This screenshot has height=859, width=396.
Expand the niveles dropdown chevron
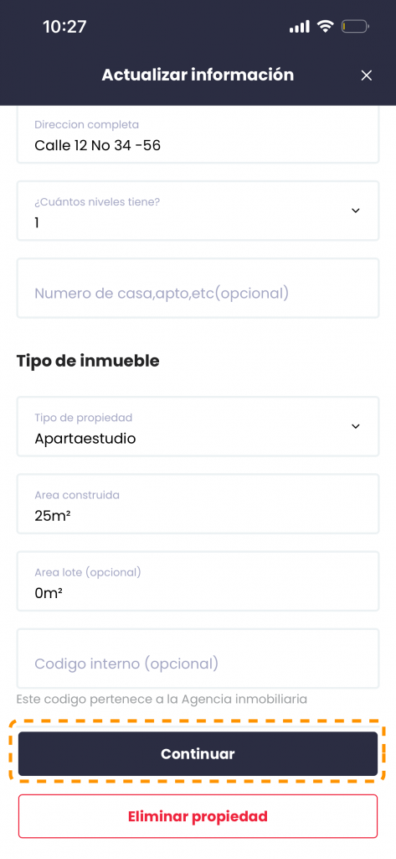click(x=356, y=211)
